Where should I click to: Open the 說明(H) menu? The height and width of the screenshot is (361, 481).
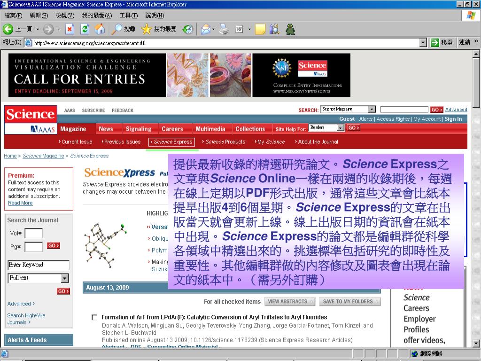tap(155, 16)
